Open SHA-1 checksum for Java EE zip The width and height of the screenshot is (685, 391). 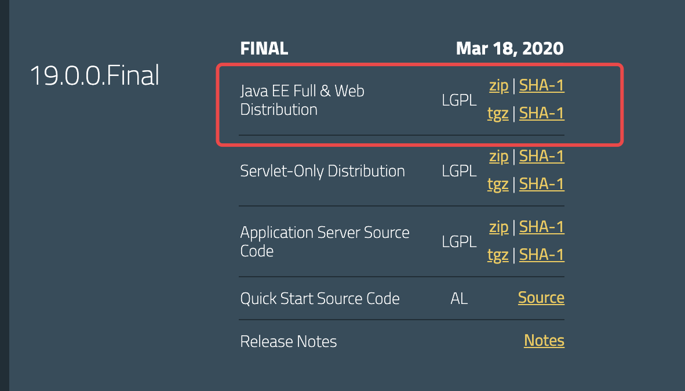[x=541, y=85]
